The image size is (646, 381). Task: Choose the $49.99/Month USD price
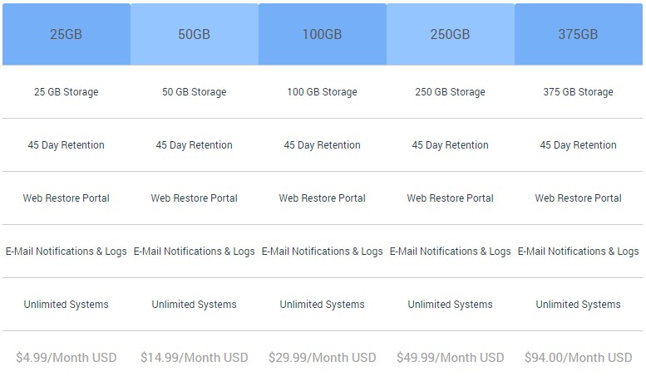click(451, 357)
